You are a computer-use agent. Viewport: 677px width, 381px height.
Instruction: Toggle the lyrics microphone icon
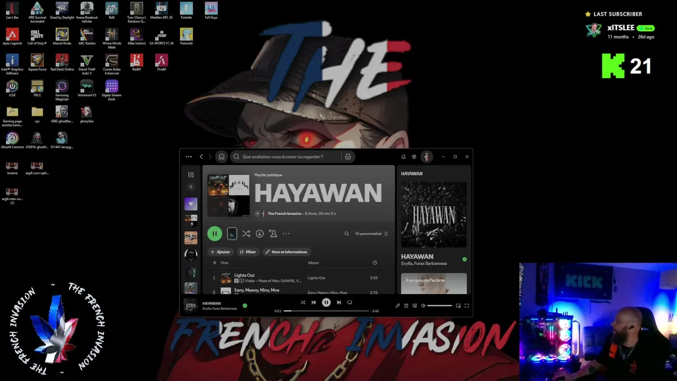398,305
